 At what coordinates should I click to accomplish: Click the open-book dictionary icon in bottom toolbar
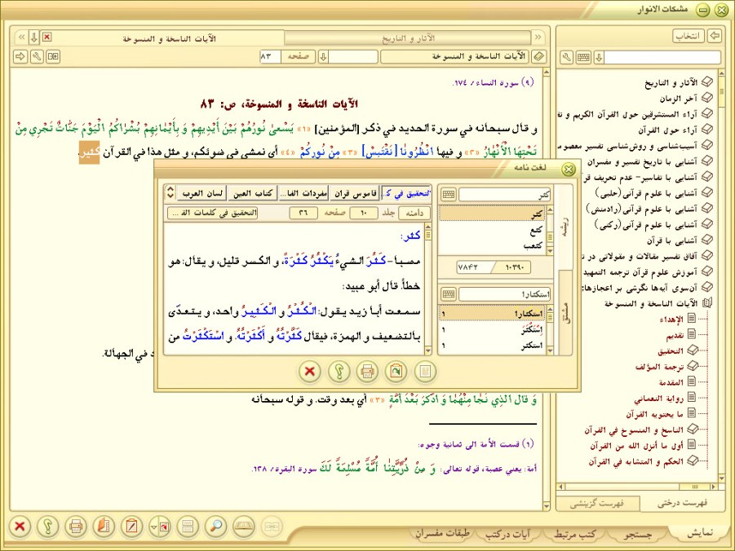tap(244, 527)
